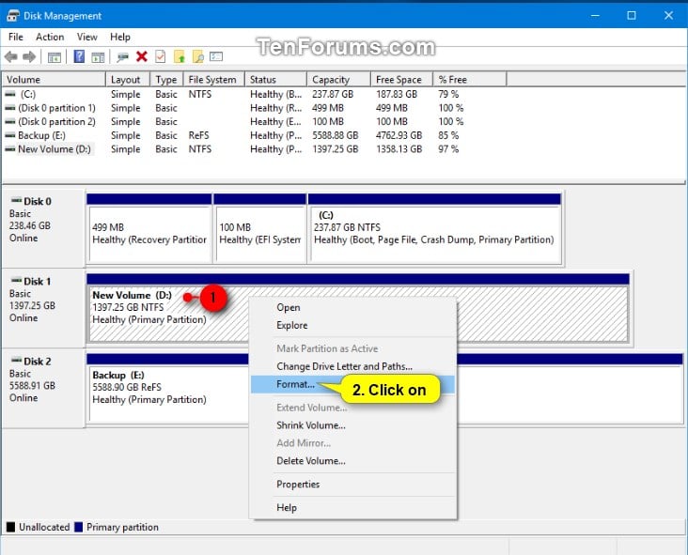The width and height of the screenshot is (688, 555).
Task: Sort by the Free Space column header
Action: [402, 79]
